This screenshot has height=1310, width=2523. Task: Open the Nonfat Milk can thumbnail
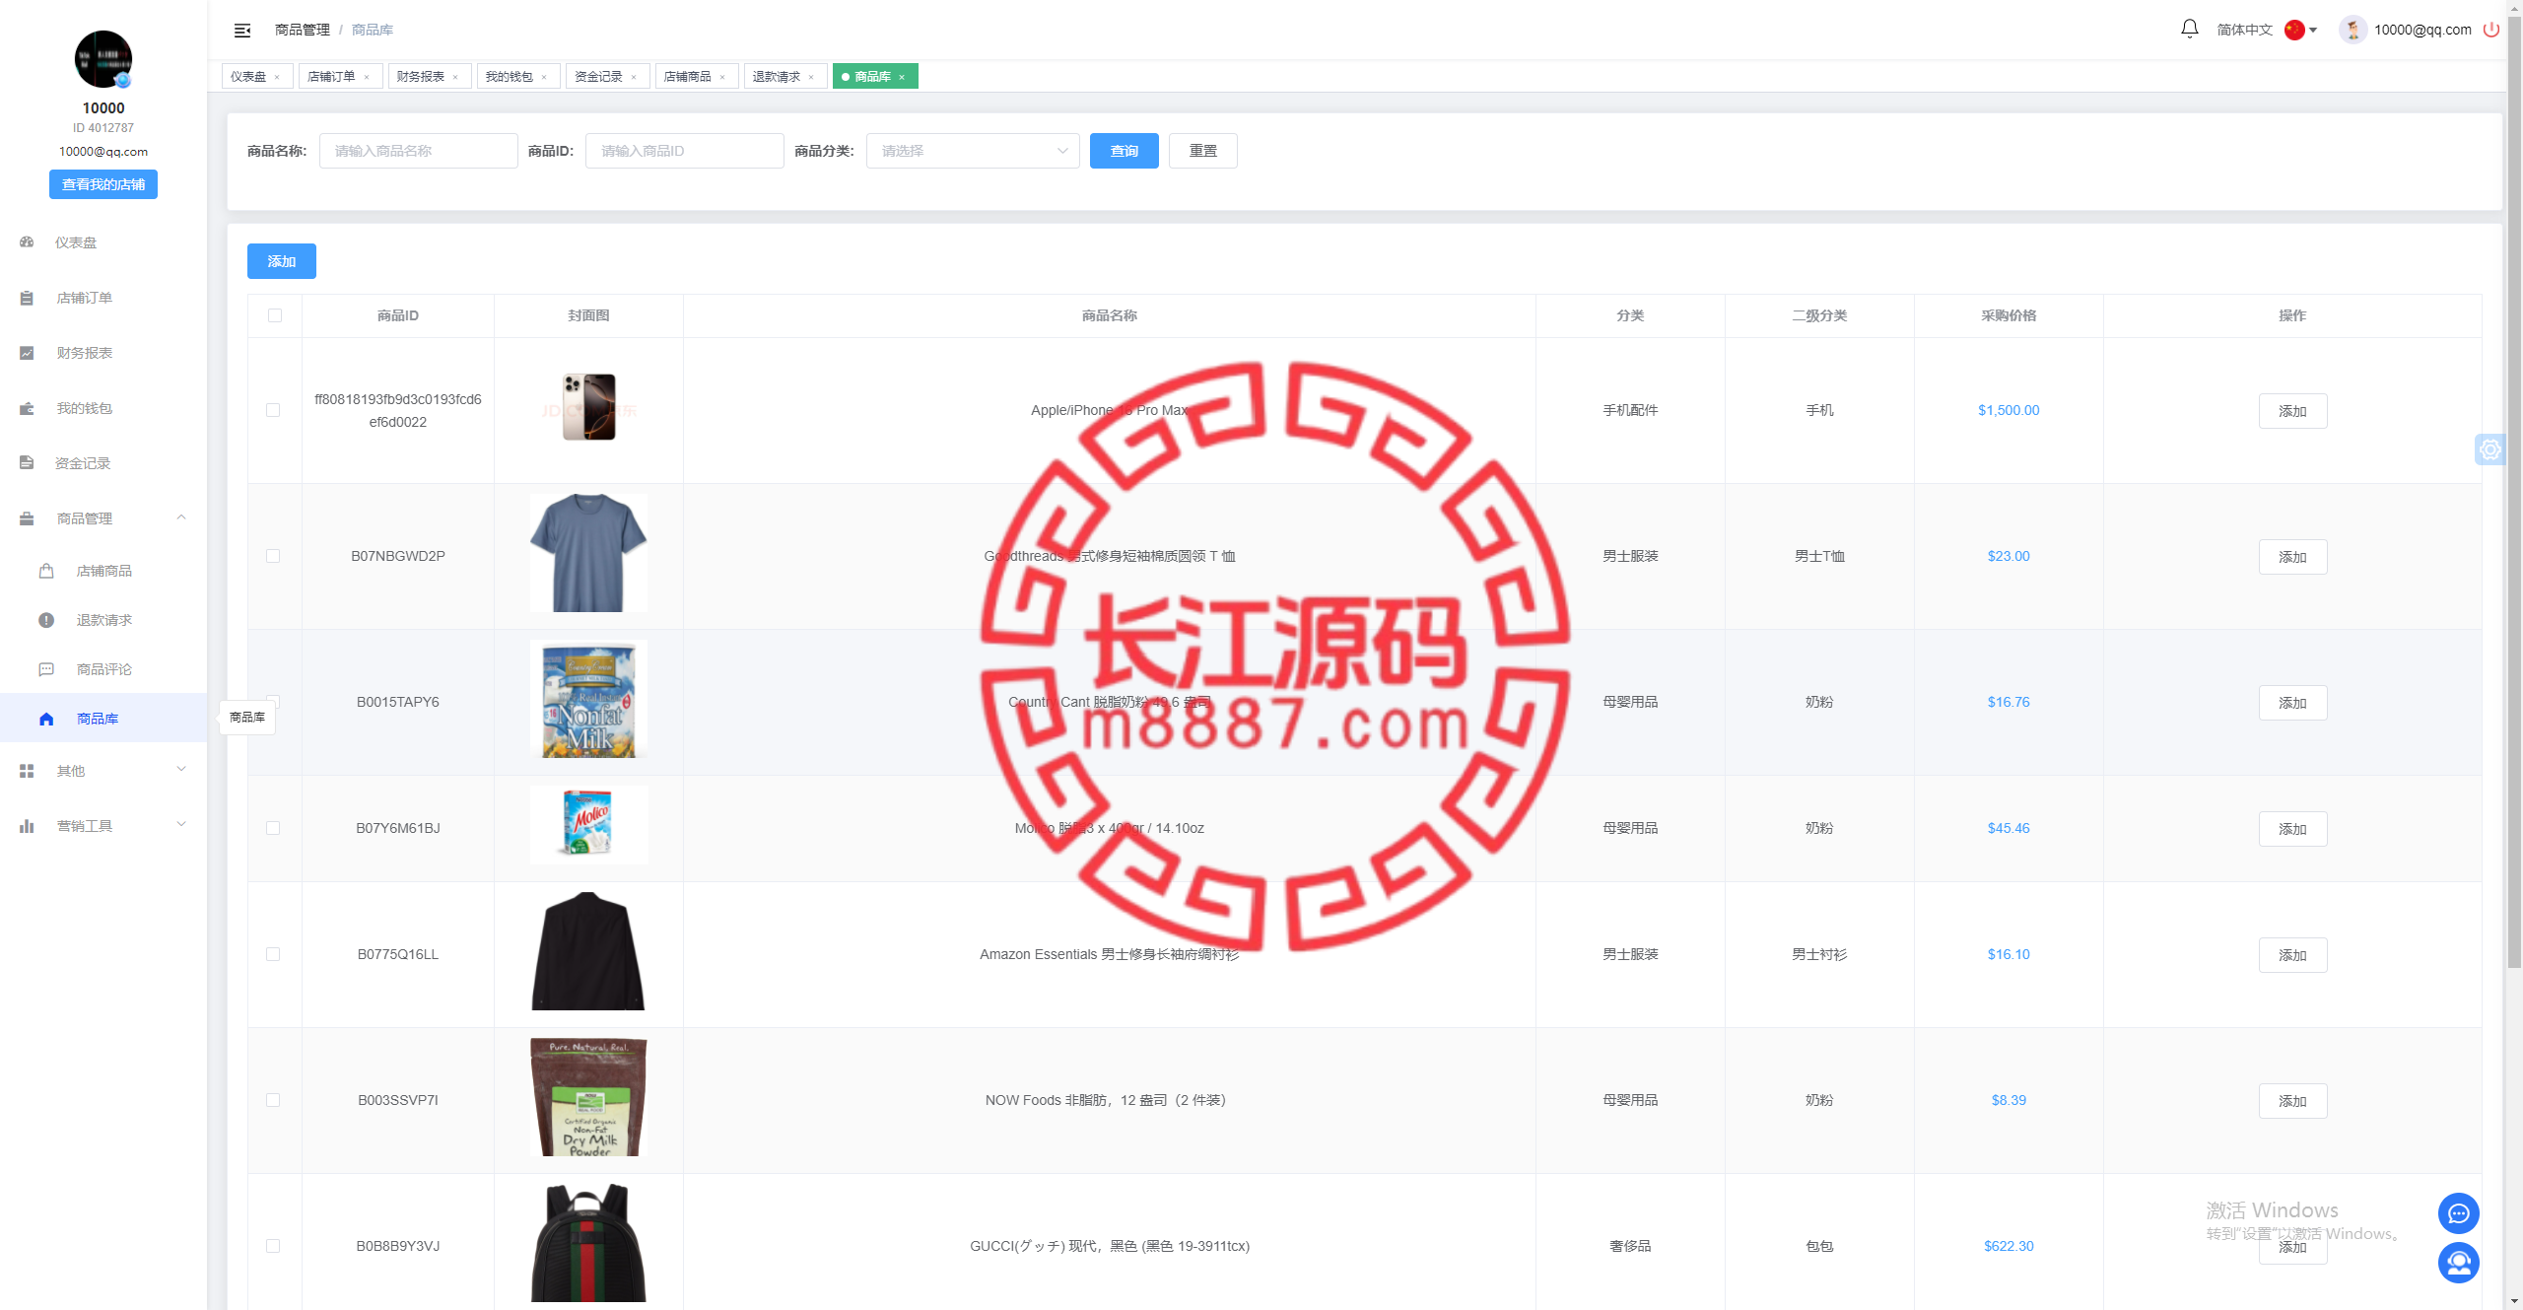click(589, 699)
